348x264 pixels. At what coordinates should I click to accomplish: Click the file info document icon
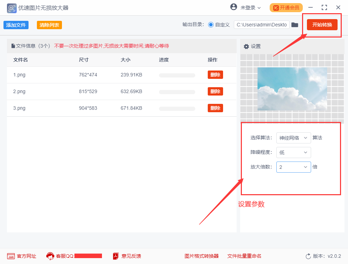(13, 46)
